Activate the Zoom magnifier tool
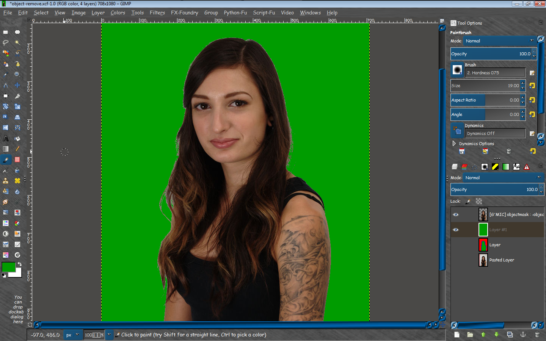The width and height of the screenshot is (546, 341). click(17, 75)
